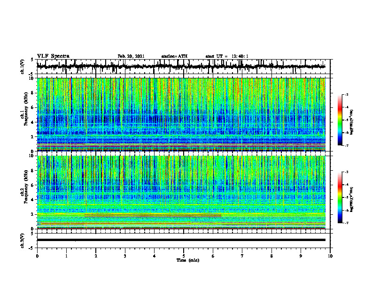372x287 pixels.
Task: Click the time axis tick label "8"
Action: click(271, 256)
